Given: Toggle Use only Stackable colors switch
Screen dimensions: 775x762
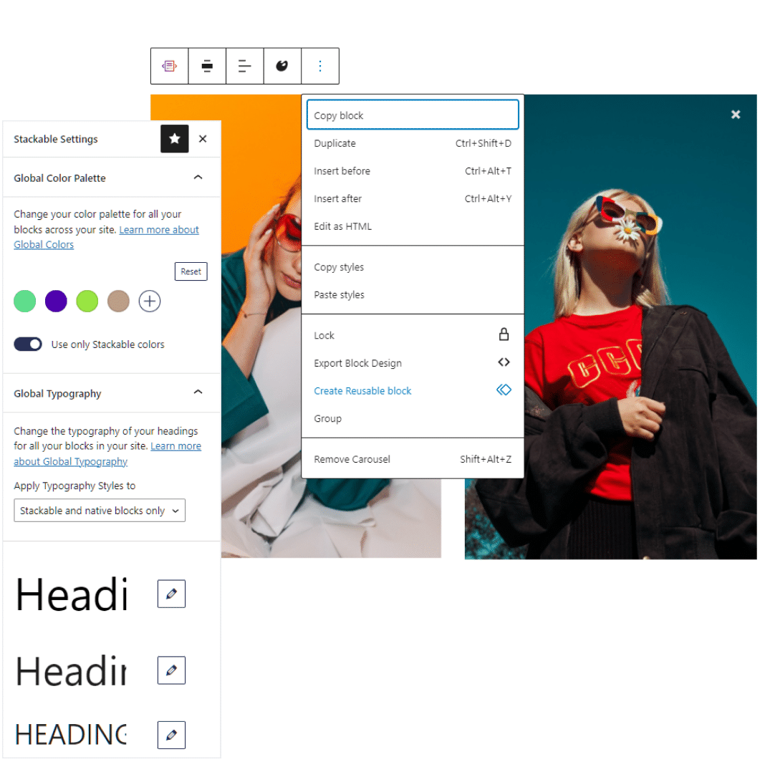Looking at the screenshot, I should point(28,344).
